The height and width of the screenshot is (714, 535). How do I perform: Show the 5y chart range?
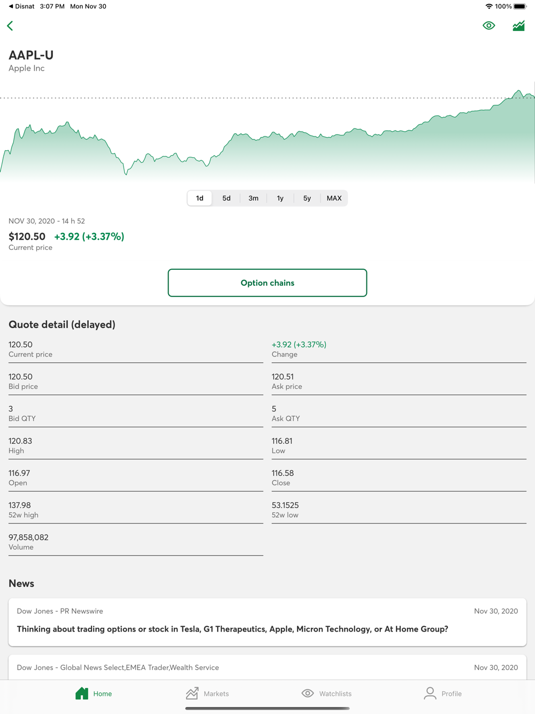(307, 198)
